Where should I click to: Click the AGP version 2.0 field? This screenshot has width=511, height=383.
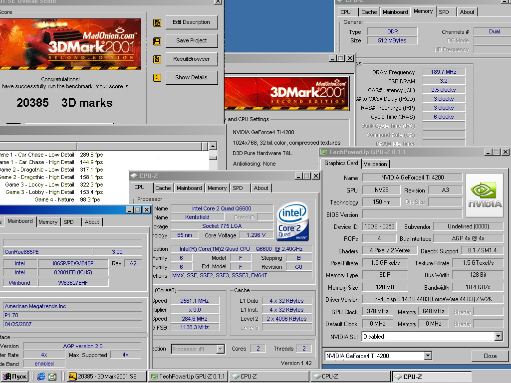[82, 346]
